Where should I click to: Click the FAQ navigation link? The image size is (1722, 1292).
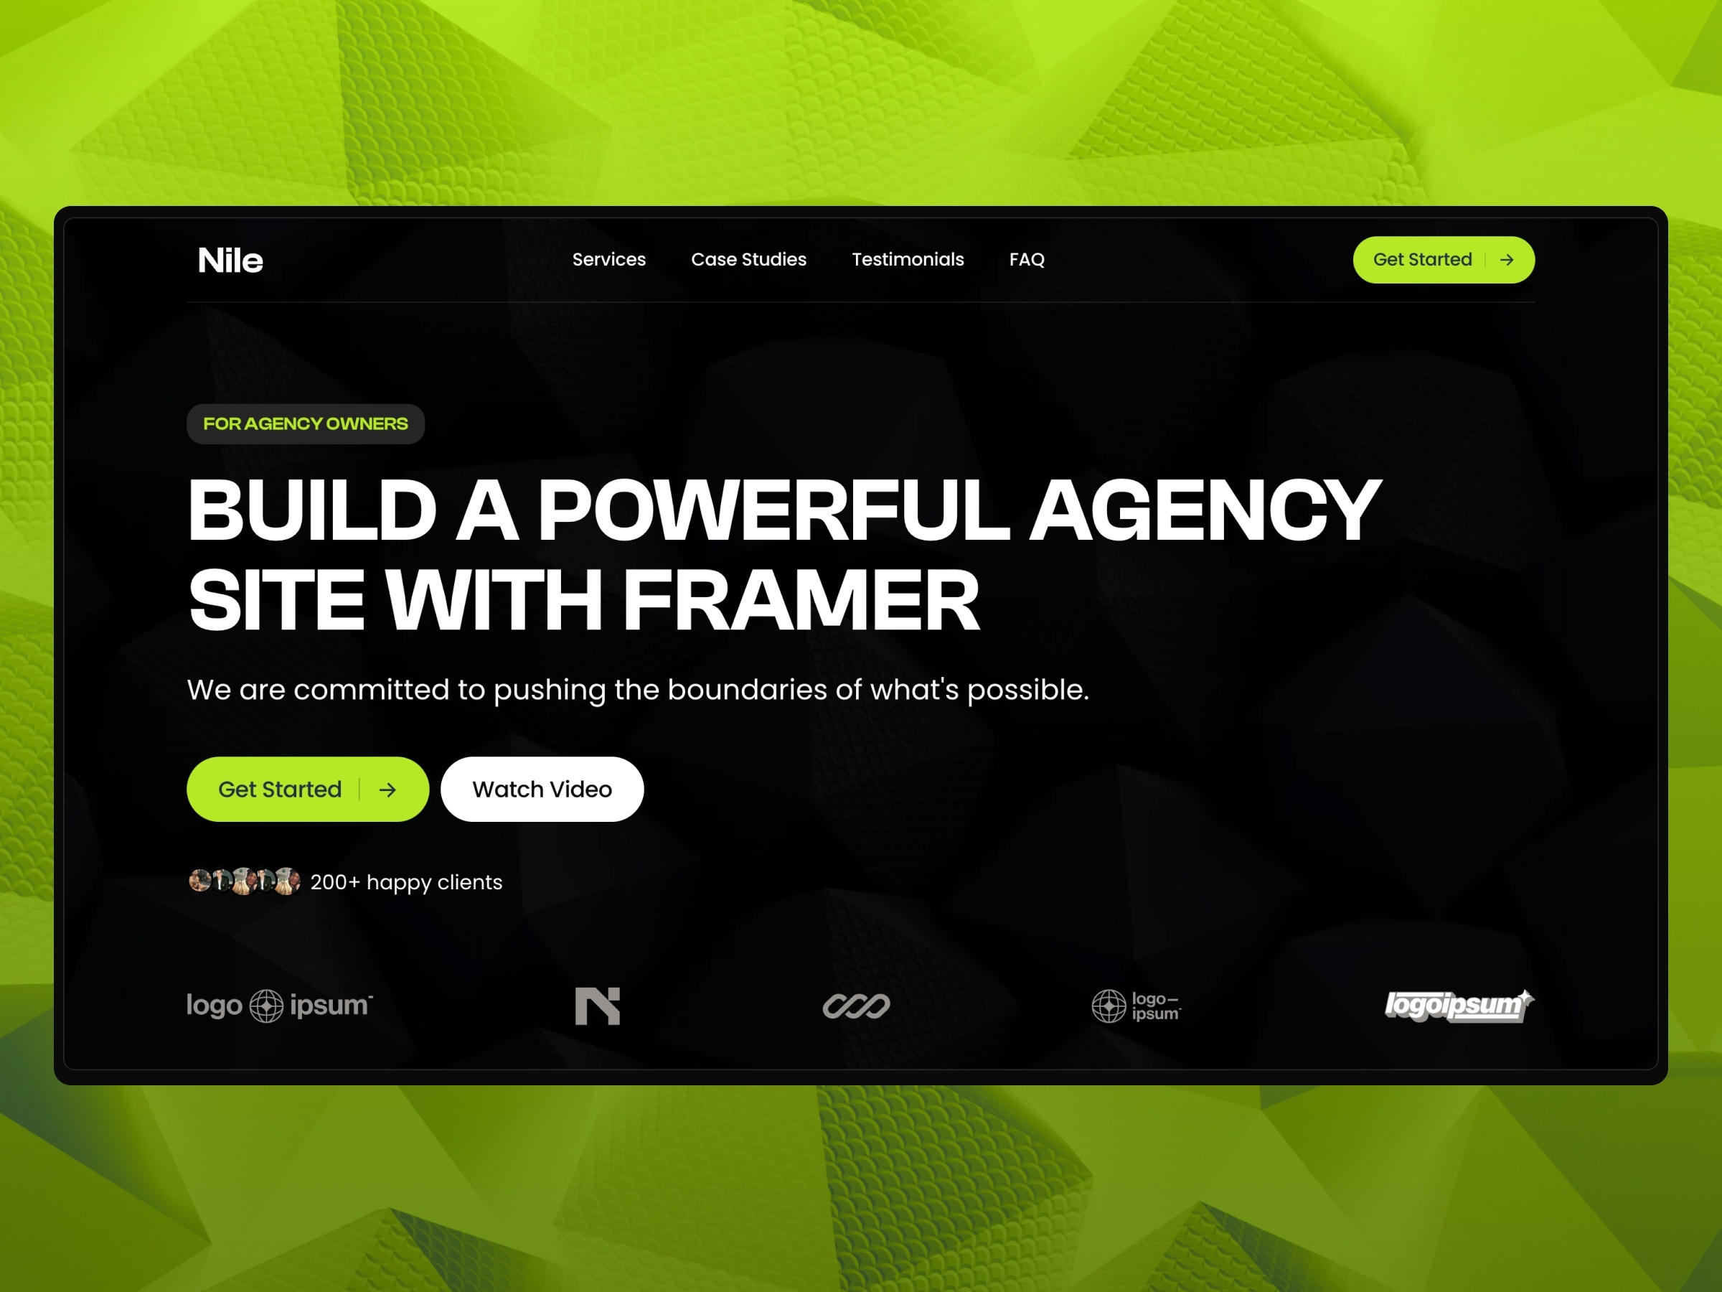click(x=1027, y=259)
